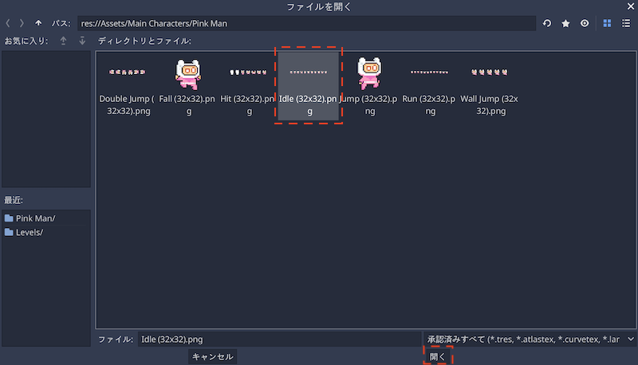
Task: Toggle hidden files visibility eye icon
Action: pyautogui.click(x=585, y=24)
